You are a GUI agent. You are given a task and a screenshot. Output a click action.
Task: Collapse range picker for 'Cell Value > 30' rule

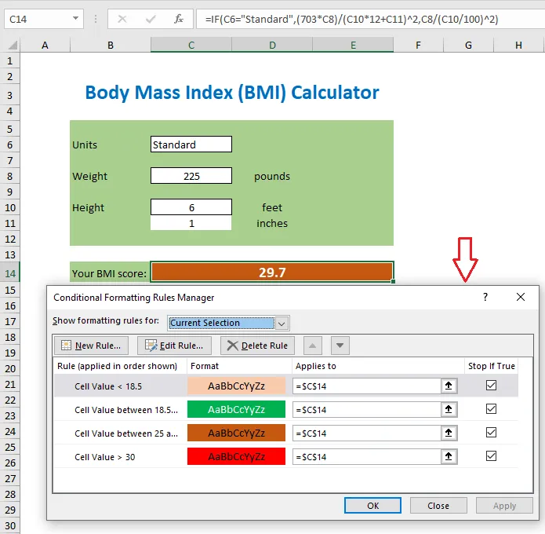tap(449, 456)
